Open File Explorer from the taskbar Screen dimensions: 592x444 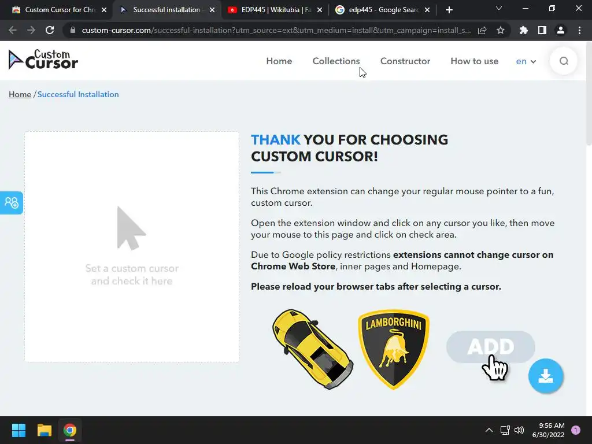pos(44,430)
